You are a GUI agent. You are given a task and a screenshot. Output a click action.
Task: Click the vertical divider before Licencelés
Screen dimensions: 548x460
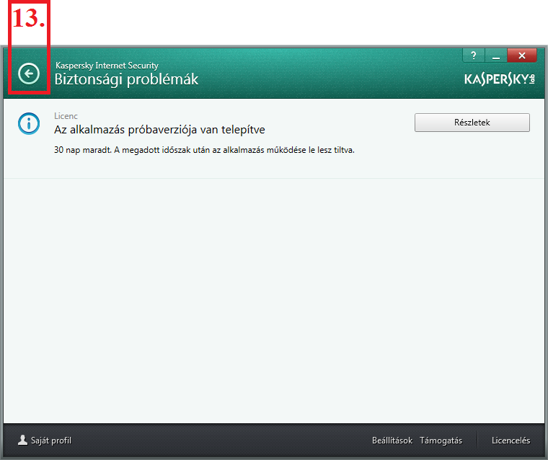point(477,440)
